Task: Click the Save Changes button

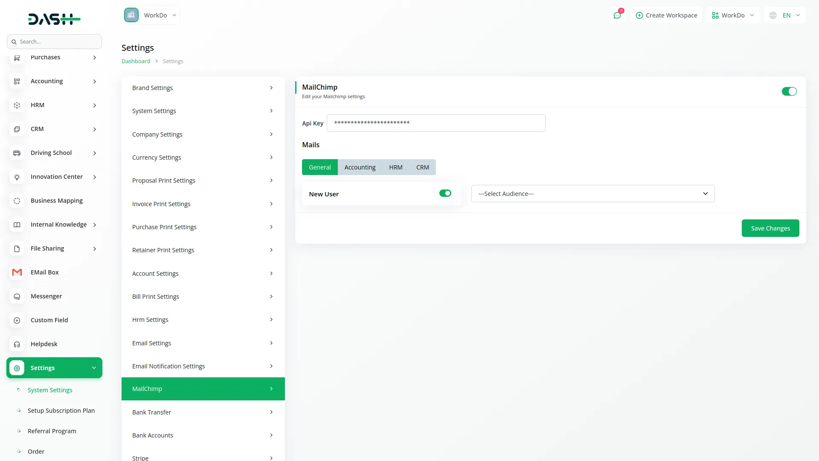Action: [x=770, y=228]
